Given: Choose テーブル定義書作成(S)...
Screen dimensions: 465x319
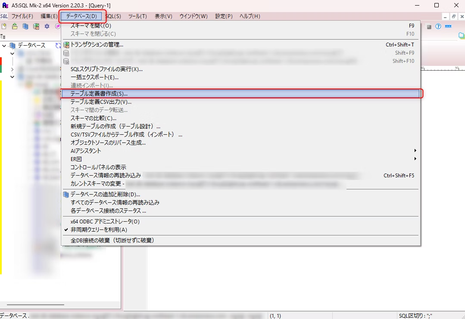Looking at the screenshot, I should click(x=241, y=93).
